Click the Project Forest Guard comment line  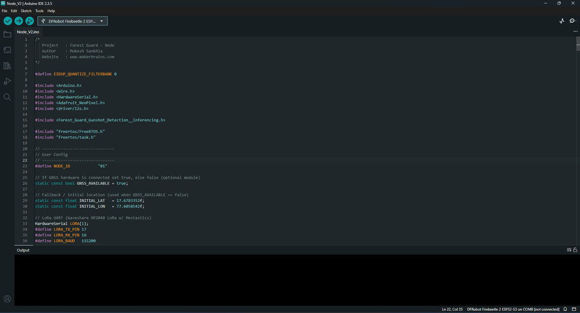point(78,45)
